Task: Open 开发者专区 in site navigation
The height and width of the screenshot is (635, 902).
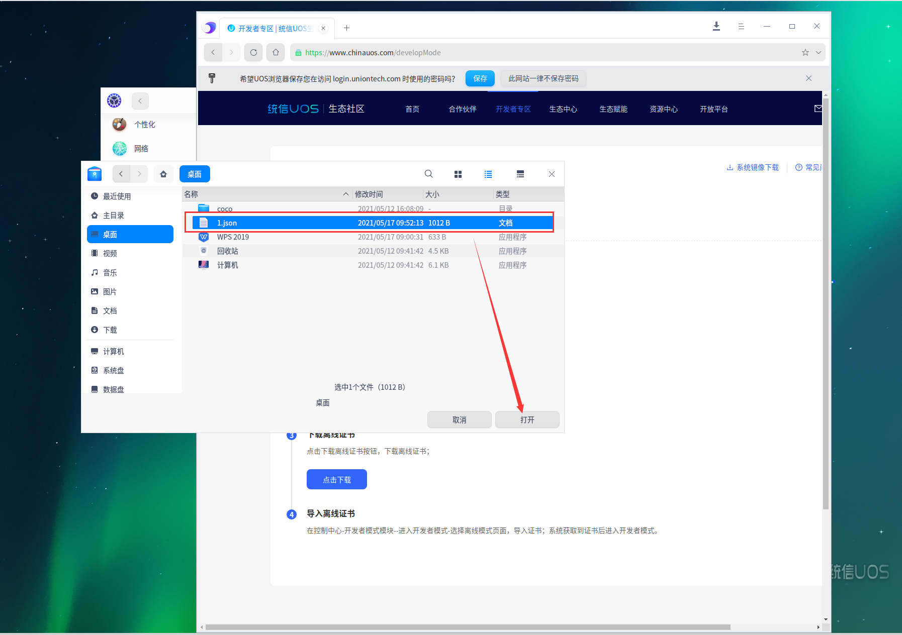Action: tap(513, 109)
